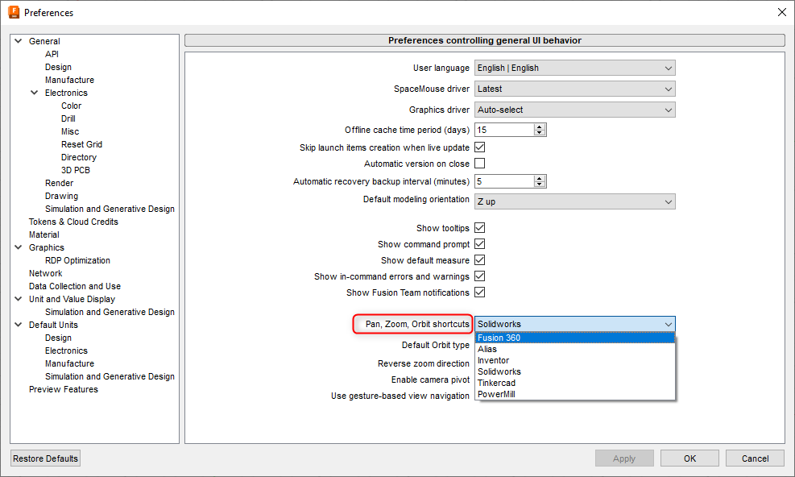Enable Automatic version on close
The width and height of the screenshot is (795, 477).
tap(479, 164)
